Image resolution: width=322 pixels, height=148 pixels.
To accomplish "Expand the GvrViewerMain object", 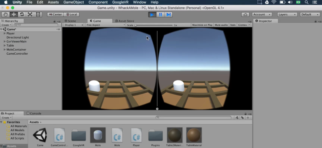I will [5, 41].
